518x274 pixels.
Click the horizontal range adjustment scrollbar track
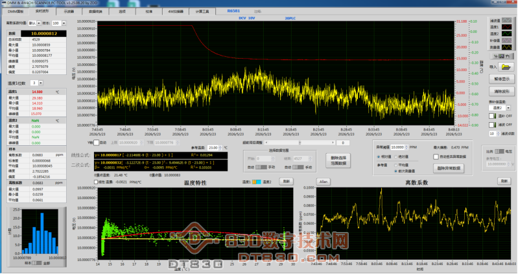(300, 143)
